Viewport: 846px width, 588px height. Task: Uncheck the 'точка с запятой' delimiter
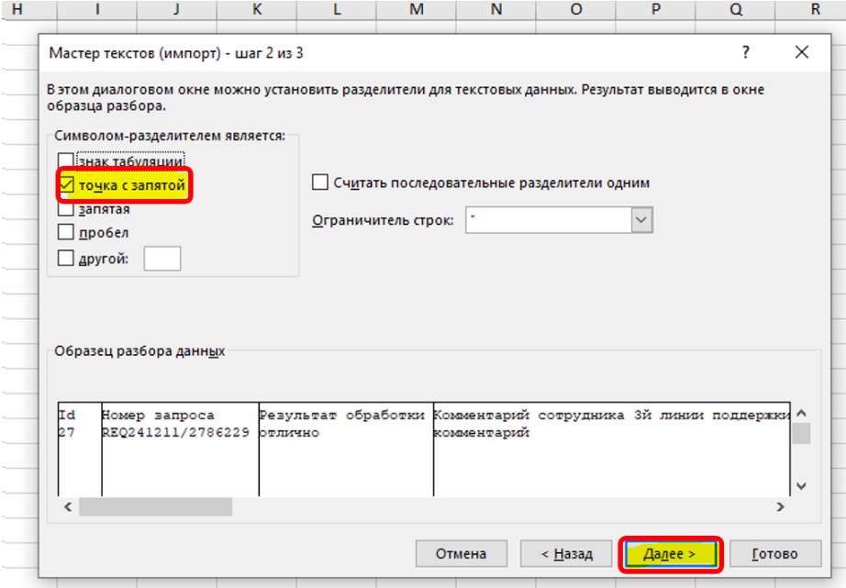tap(66, 185)
